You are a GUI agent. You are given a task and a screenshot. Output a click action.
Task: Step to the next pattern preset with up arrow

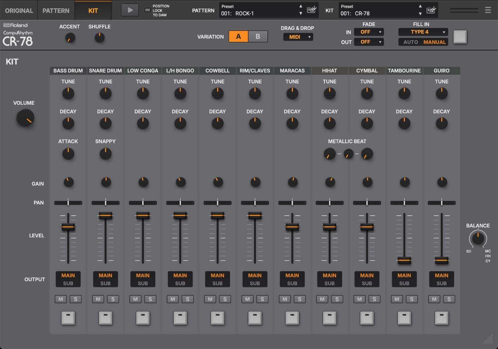300,6
